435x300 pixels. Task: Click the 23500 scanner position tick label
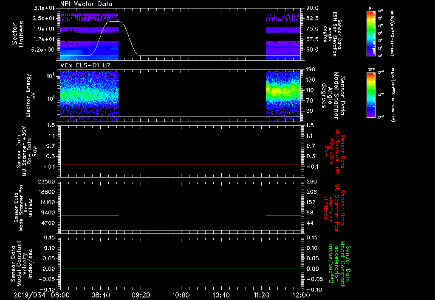click(x=46, y=181)
